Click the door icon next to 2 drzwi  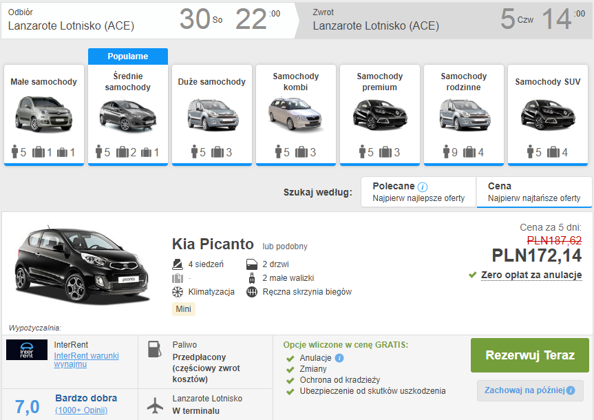[x=252, y=264]
